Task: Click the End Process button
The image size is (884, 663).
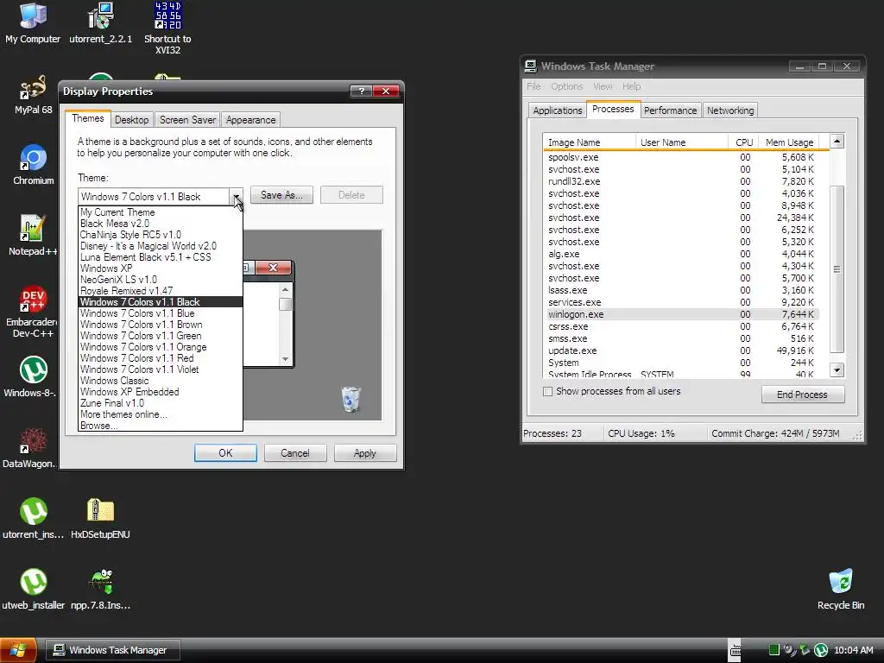Action: 802,394
